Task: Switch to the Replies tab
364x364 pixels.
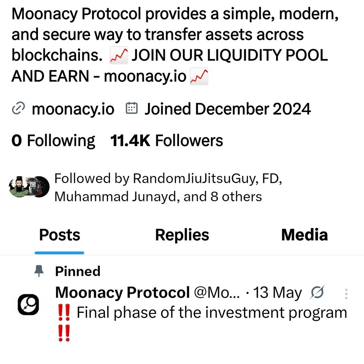Action: pos(182,235)
